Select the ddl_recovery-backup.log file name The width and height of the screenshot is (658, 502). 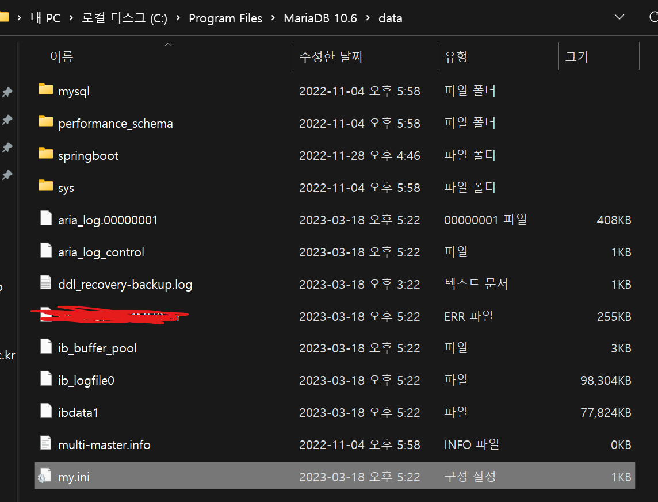(125, 284)
